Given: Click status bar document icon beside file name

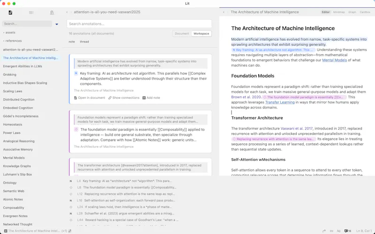Looking at the screenshot, I should pyautogui.click(x=6, y=231).
